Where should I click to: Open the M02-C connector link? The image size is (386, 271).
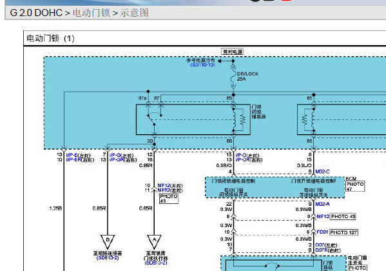pyautogui.click(x=322, y=172)
